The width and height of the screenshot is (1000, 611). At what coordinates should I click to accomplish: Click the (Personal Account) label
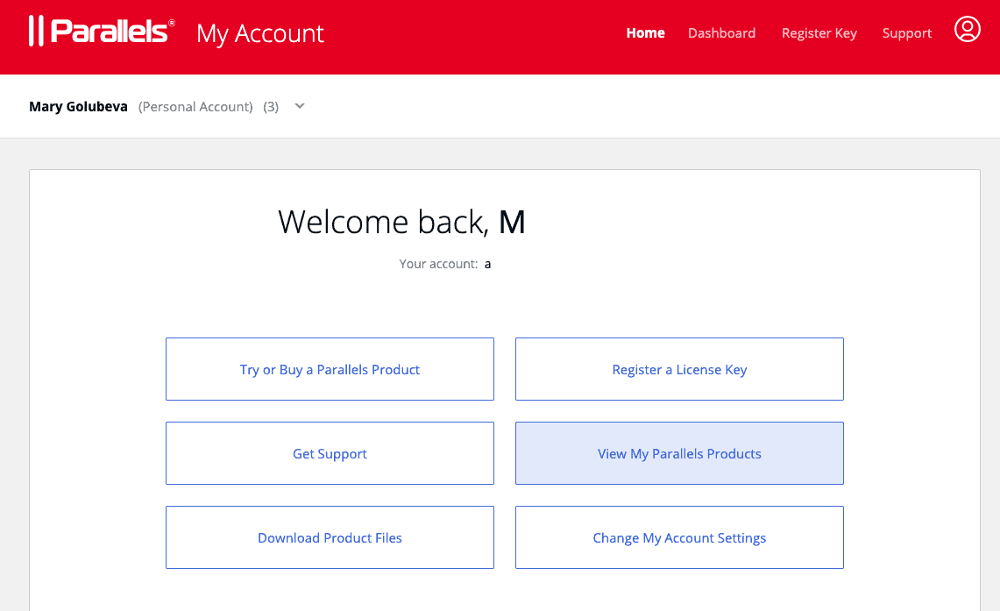(195, 106)
